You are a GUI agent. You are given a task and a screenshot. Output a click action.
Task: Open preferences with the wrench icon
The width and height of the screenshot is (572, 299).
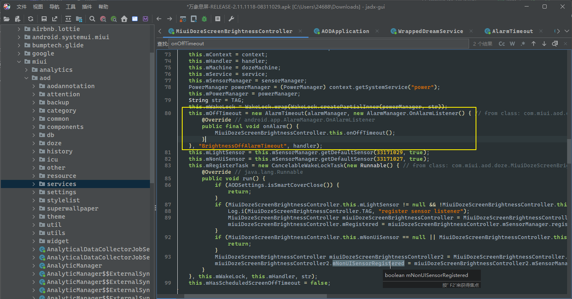tap(231, 19)
